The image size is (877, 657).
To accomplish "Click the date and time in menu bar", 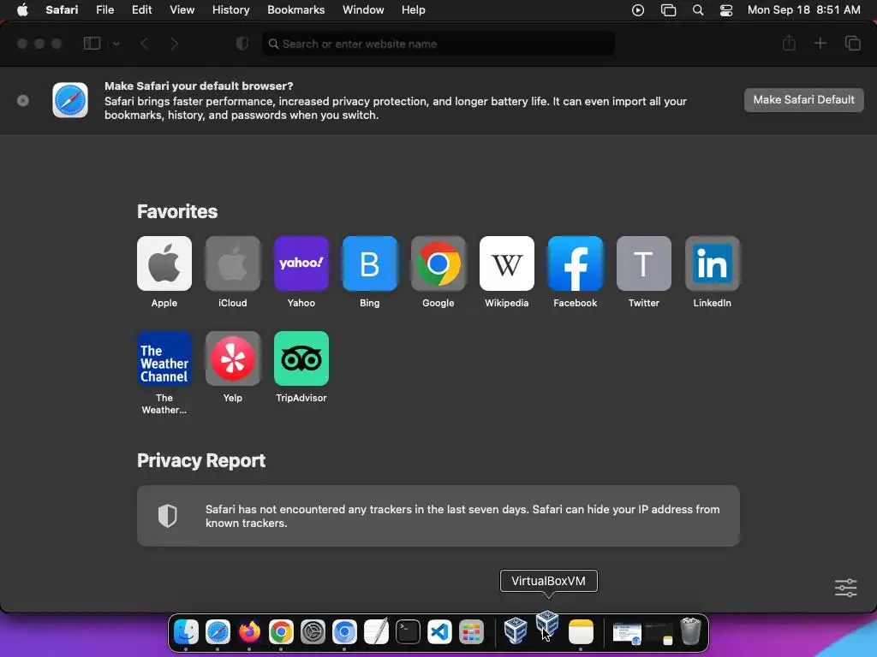I will [803, 10].
